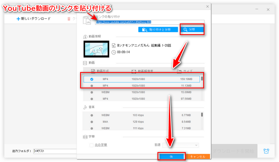Click the キャンセル cancel button
Screen dimensions: 279x162
tap(197, 157)
